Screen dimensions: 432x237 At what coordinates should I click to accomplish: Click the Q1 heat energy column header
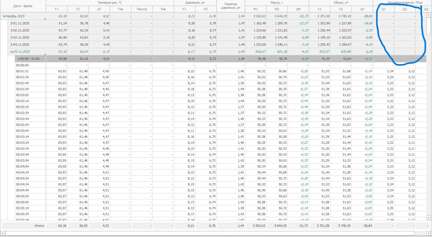(x=383, y=9)
